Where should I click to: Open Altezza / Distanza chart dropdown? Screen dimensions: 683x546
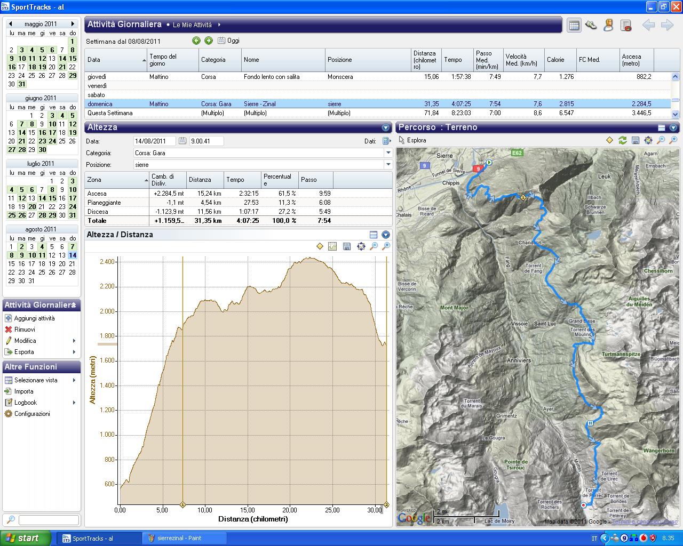386,235
